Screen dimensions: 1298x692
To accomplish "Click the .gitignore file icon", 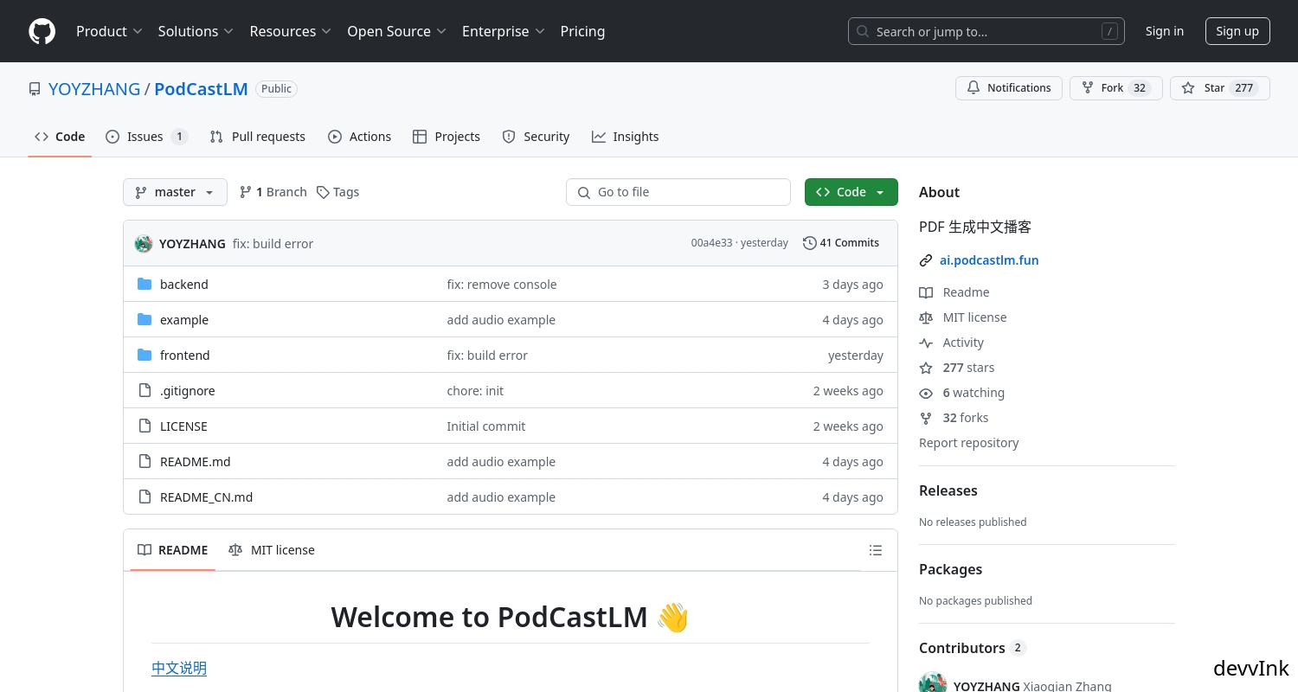I will [x=145, y=391].
